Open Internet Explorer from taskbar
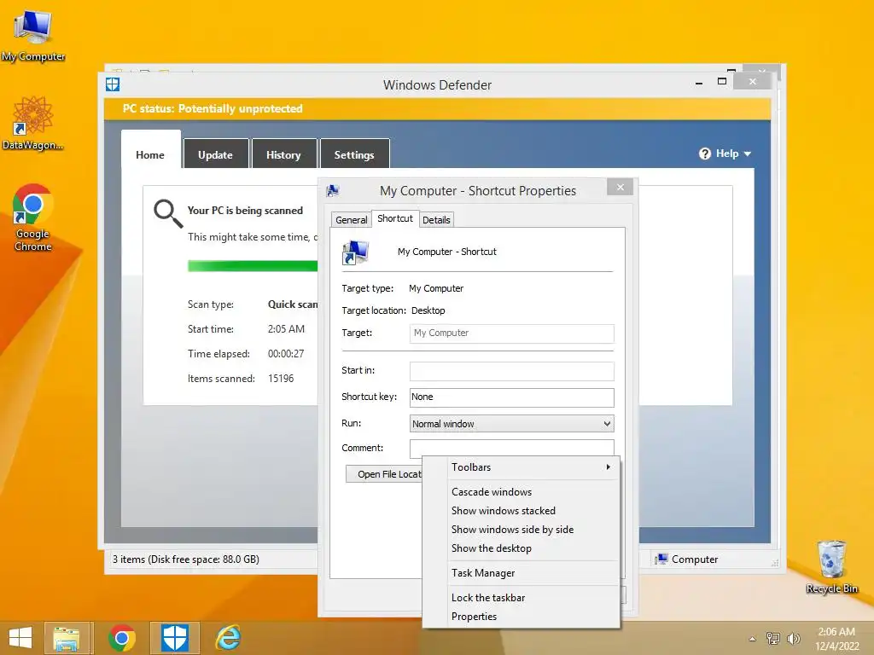The image size is (874, 655). [x=229, y=638]
